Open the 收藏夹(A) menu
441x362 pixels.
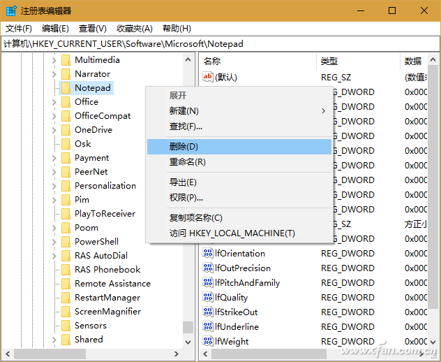click(135, 29)
